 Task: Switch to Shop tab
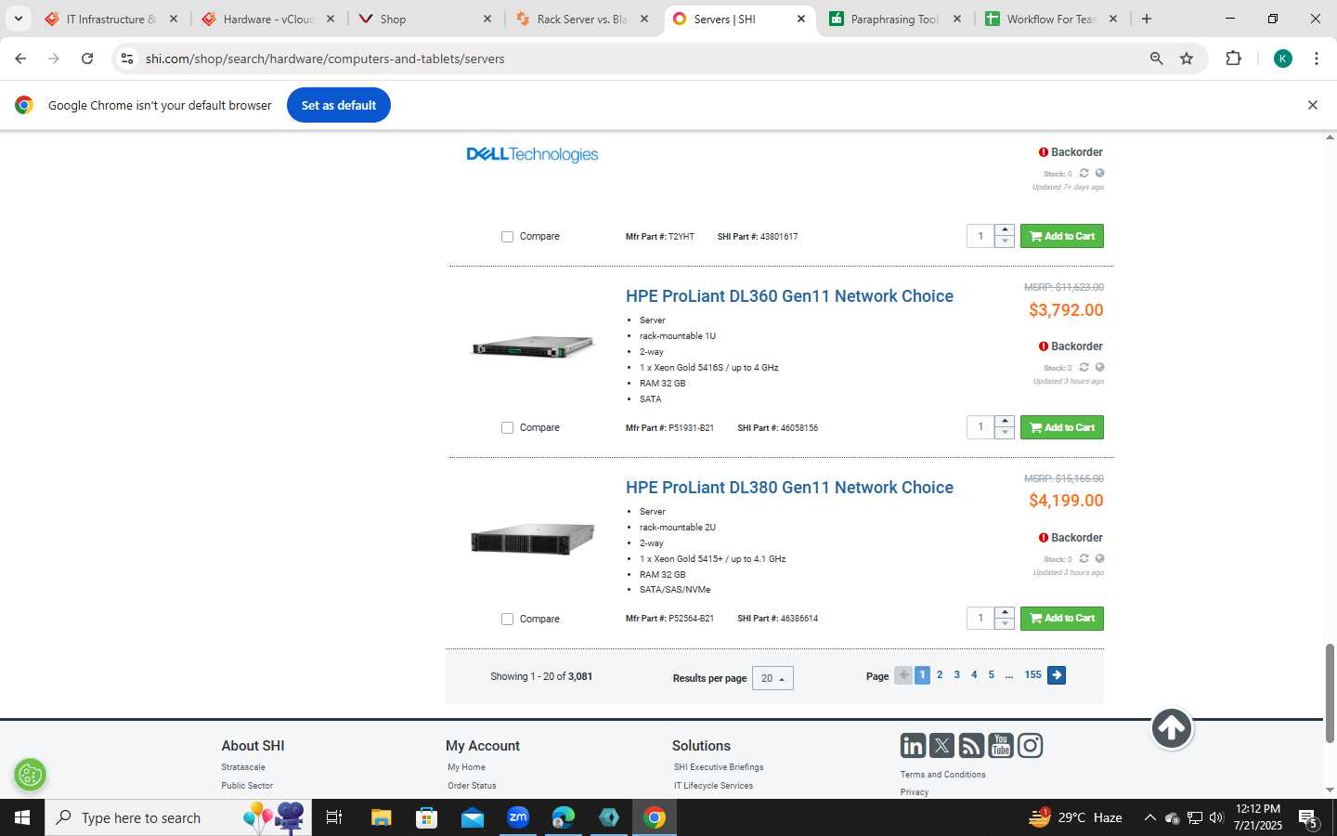pyautogui.click(x=425, y=19)
